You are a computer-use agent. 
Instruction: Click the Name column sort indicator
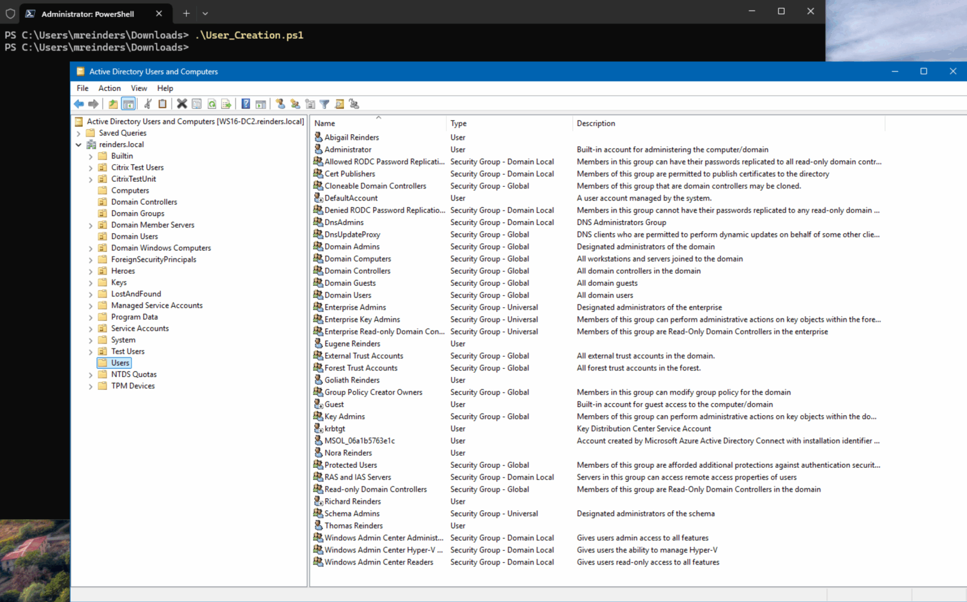(x=378, y=118)
